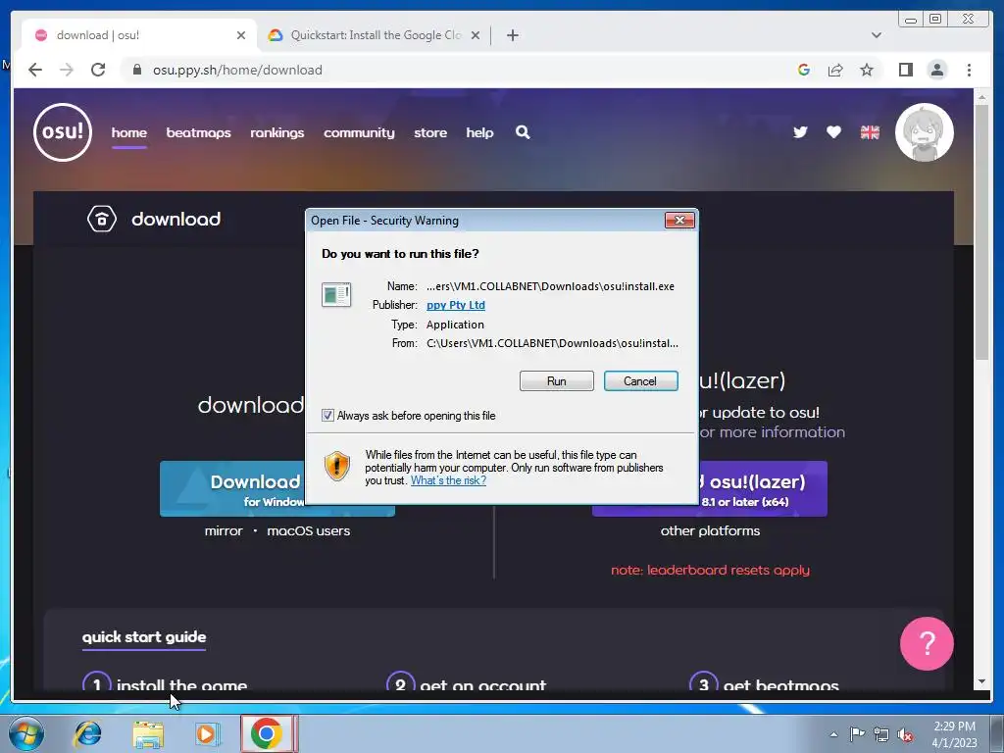Open the macOS users link
The width and height of the screenshot is (1004, 753).
pyautogui.click(x=308, y=530)
